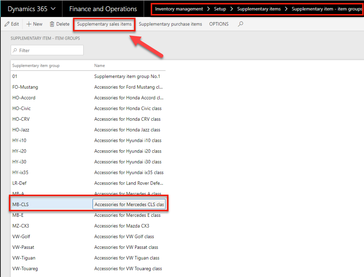Select the HO-CRV row

88,119
